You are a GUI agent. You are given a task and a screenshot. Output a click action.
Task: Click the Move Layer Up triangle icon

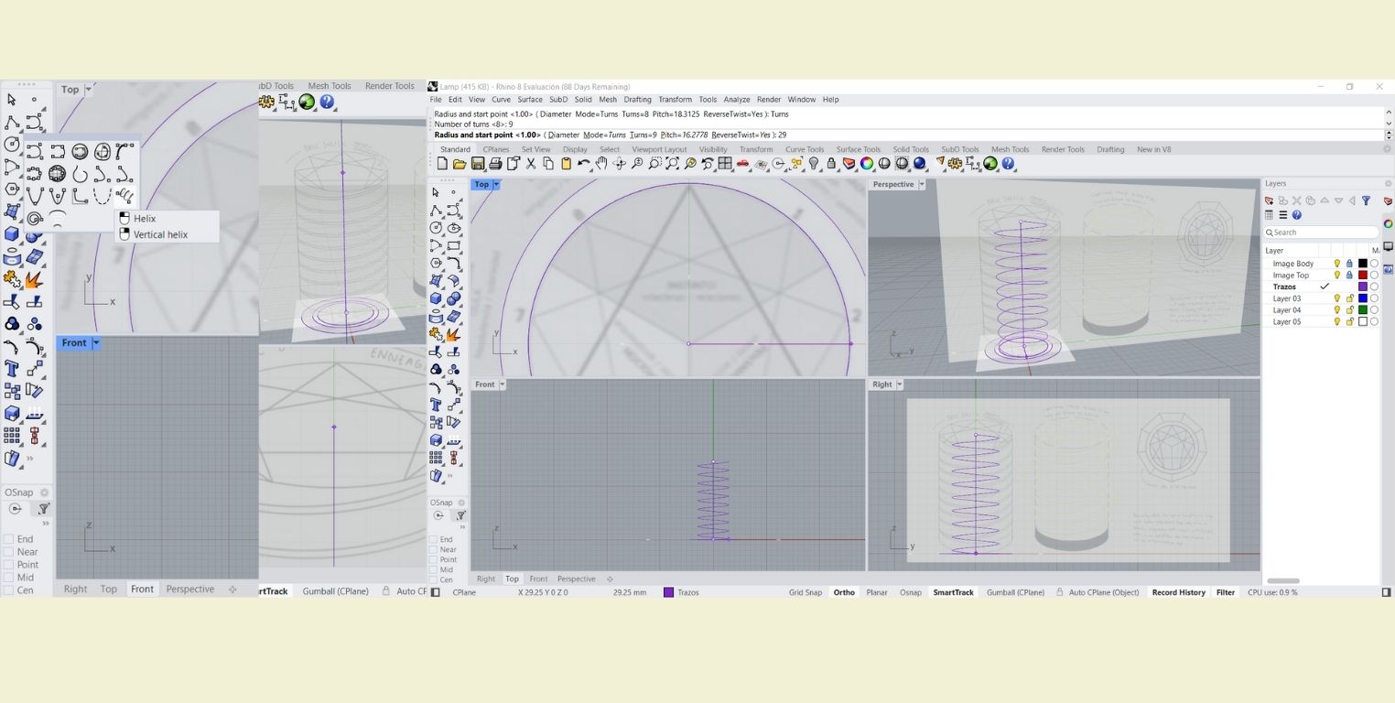1325,200
